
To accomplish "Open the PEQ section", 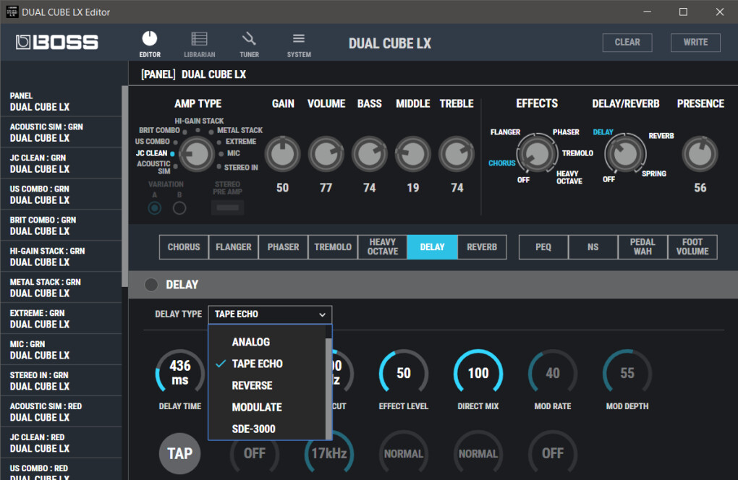I will point(543,247).
